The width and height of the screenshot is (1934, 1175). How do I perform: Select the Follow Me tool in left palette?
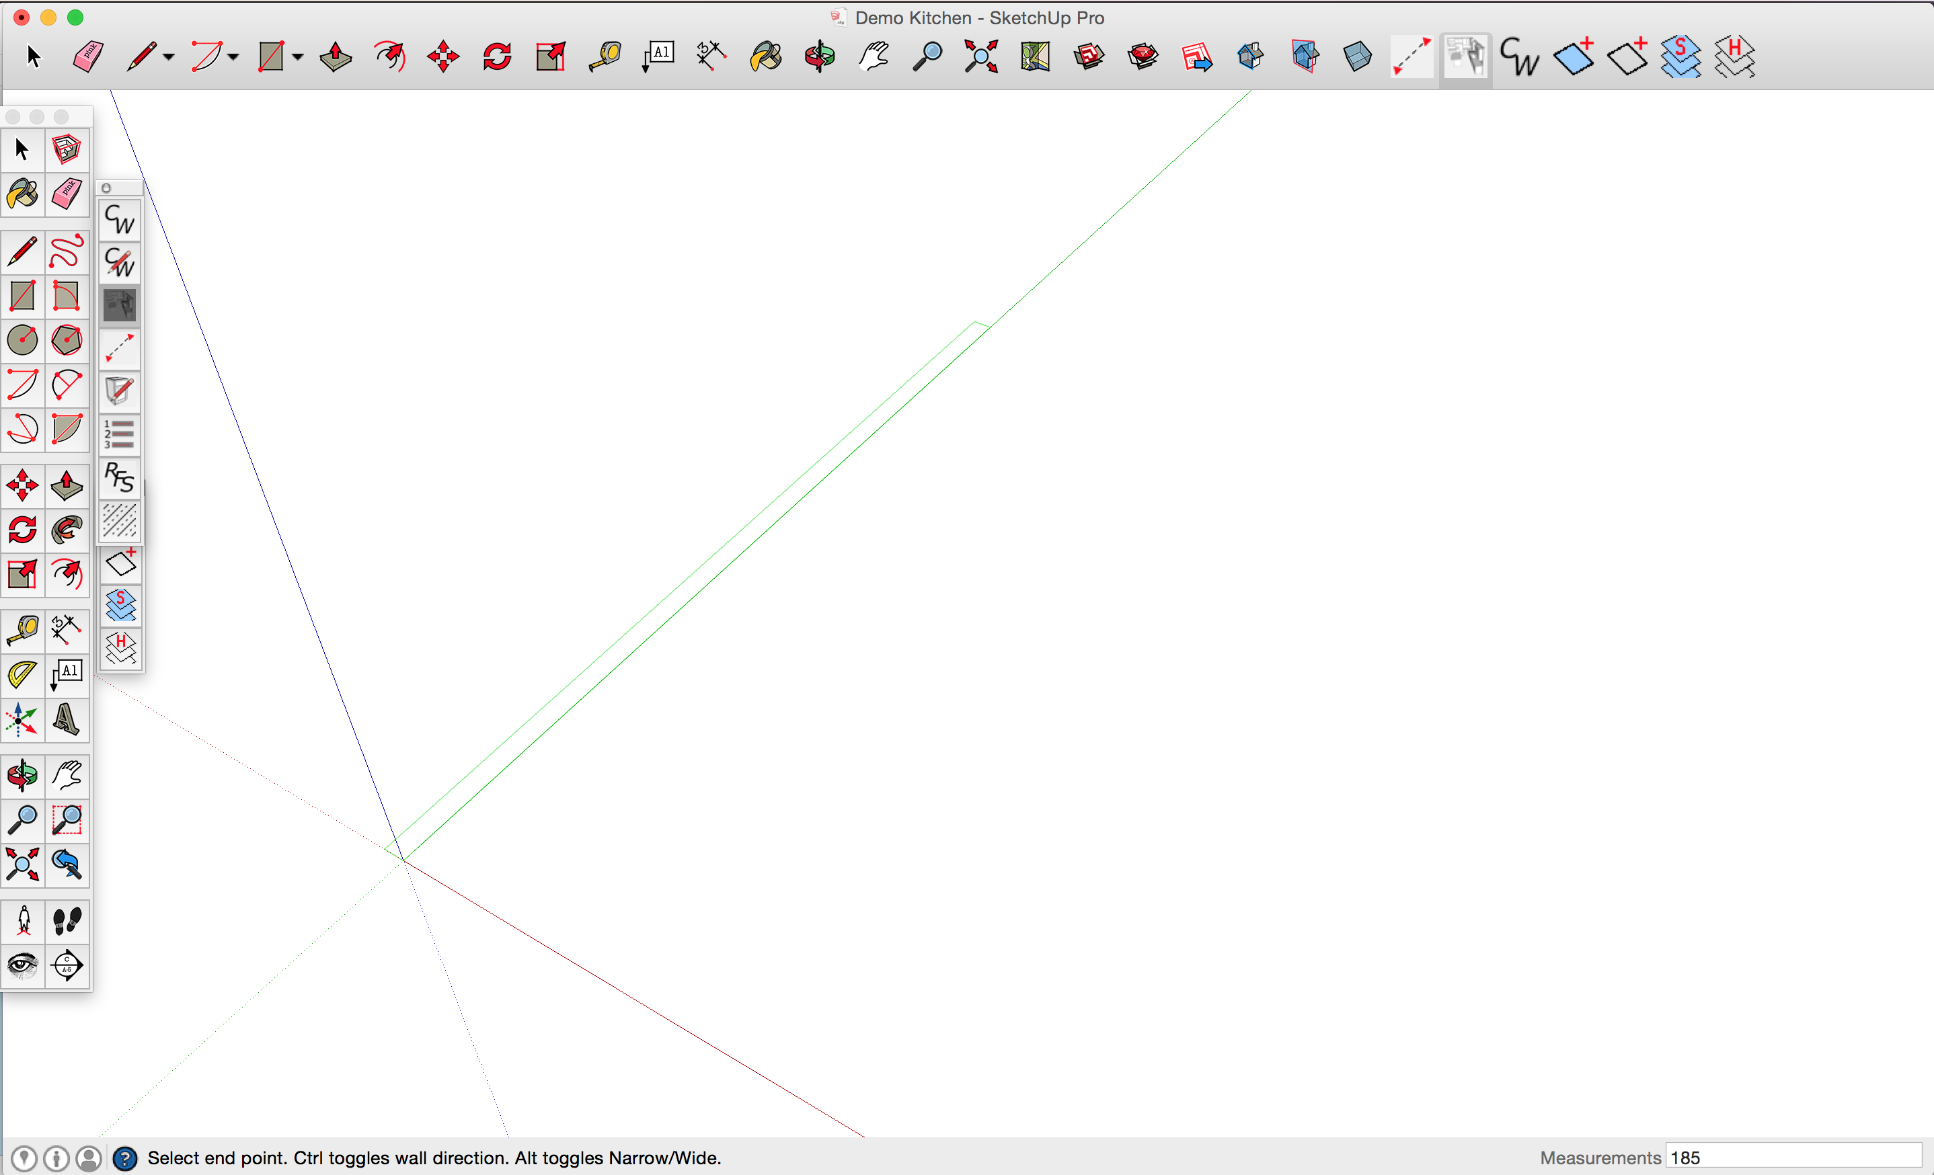pyautogui.click(x=67, y=530)
